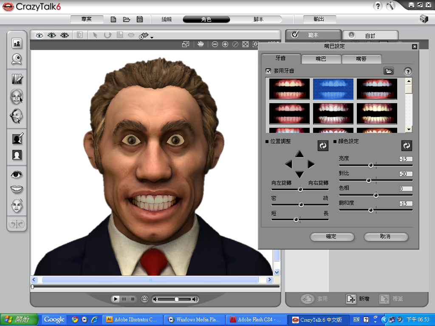The width and height of the screenshot is (435, 326).
Task: Click the 取消 button
Action: pyautogui.click(x=385, y=236)
